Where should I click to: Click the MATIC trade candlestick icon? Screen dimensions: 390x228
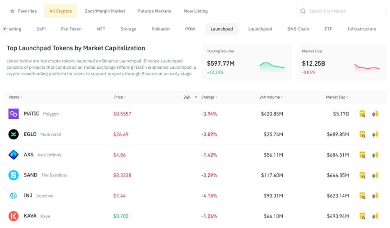coord(375,114)
